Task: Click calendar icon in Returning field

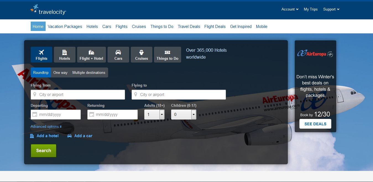Action: click(92, 115)
